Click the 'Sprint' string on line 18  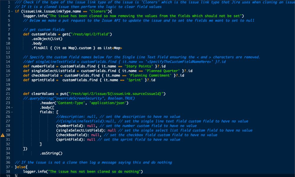135,80
